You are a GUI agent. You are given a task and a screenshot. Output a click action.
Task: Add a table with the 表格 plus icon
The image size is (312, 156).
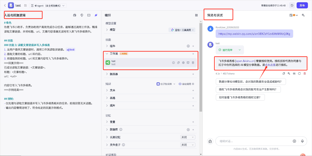tap(193, 98)
